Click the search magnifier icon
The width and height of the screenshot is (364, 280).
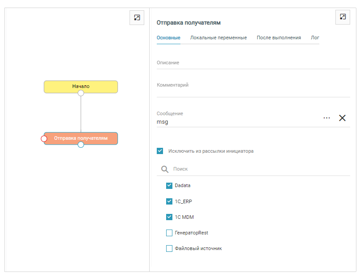click(x=165, y=169)
